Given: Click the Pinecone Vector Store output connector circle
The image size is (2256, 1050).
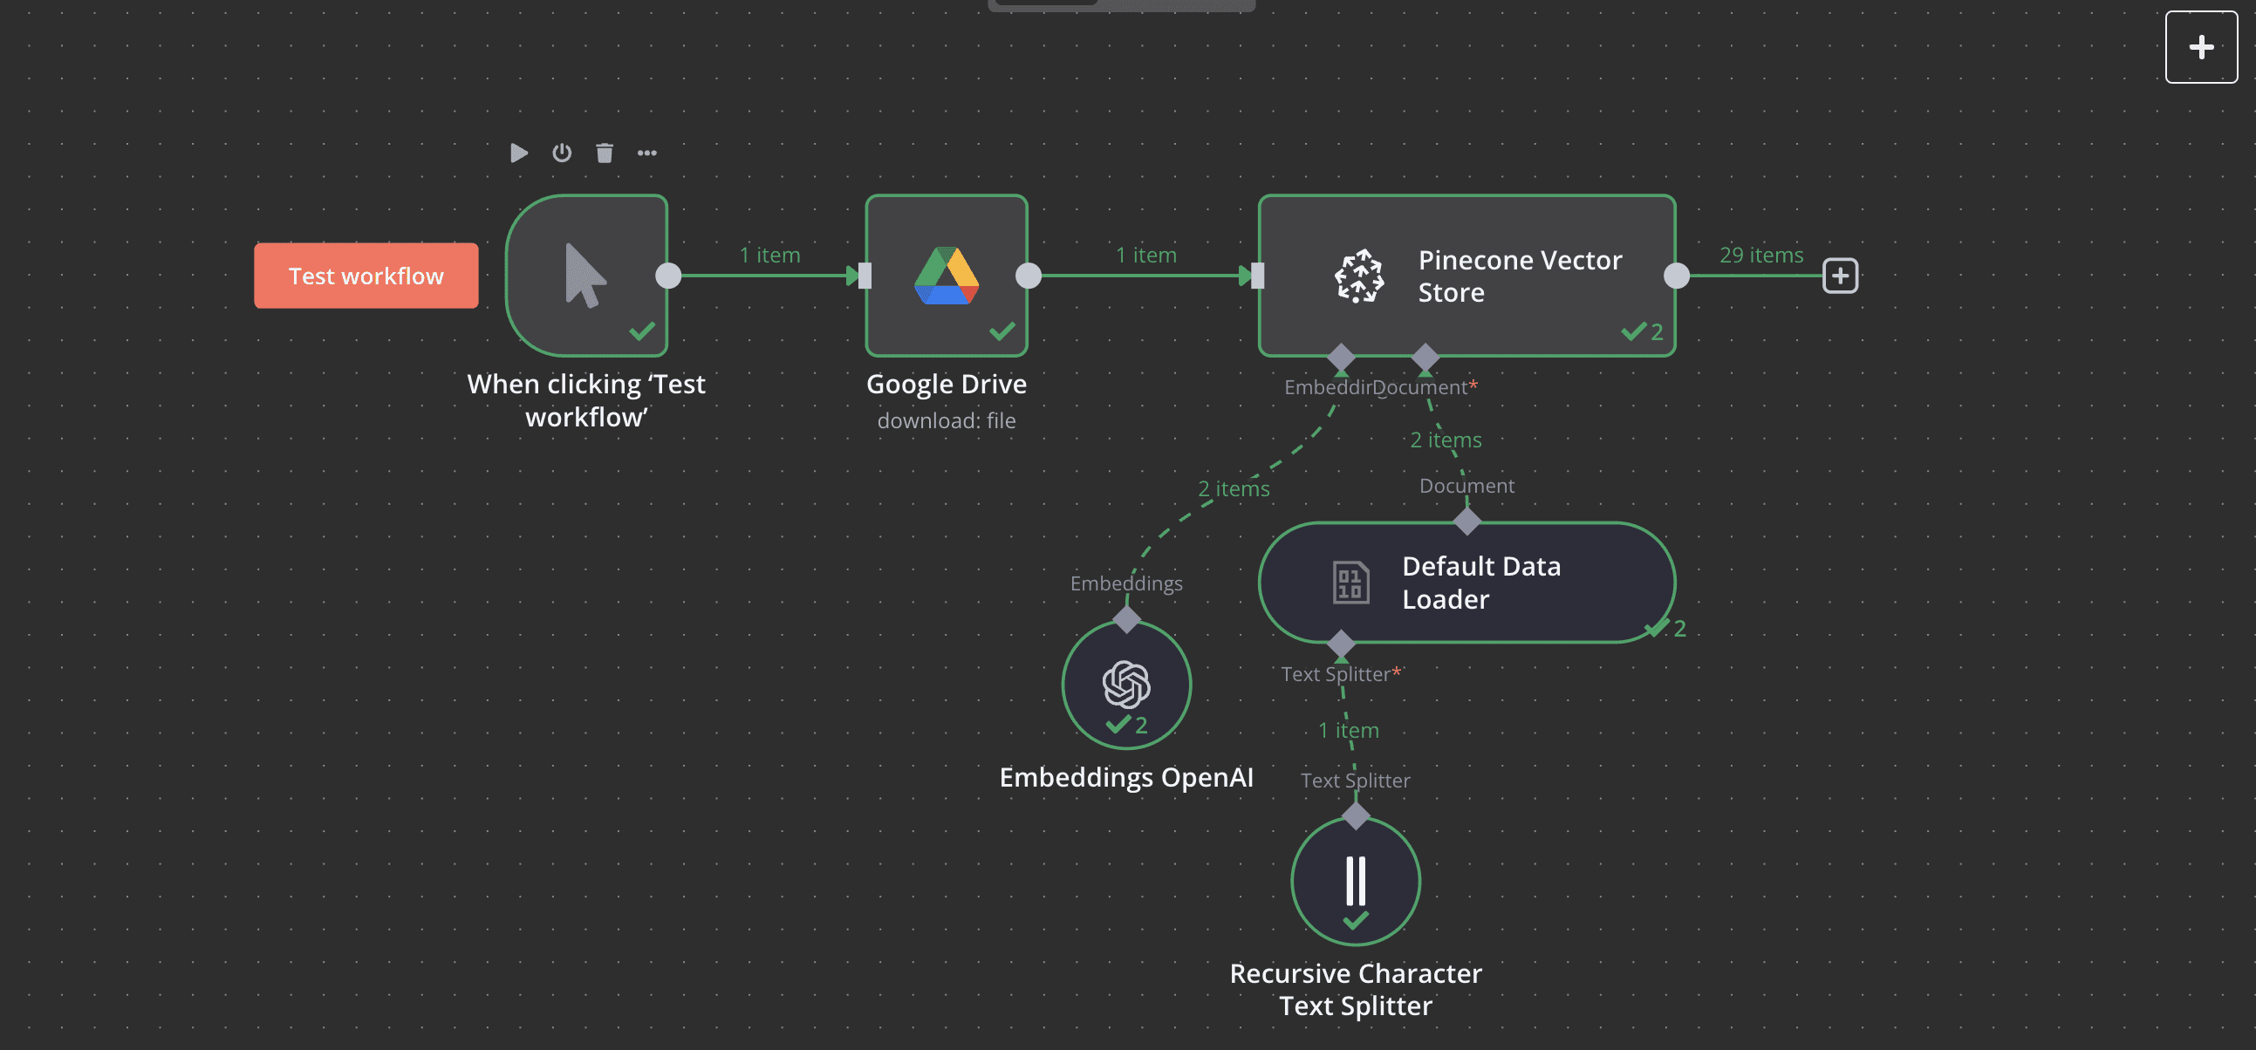Looking at the screenshot, I should 1676,276.
